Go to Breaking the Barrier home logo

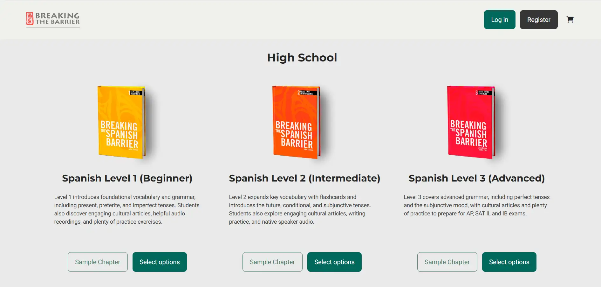coord(53,19)
